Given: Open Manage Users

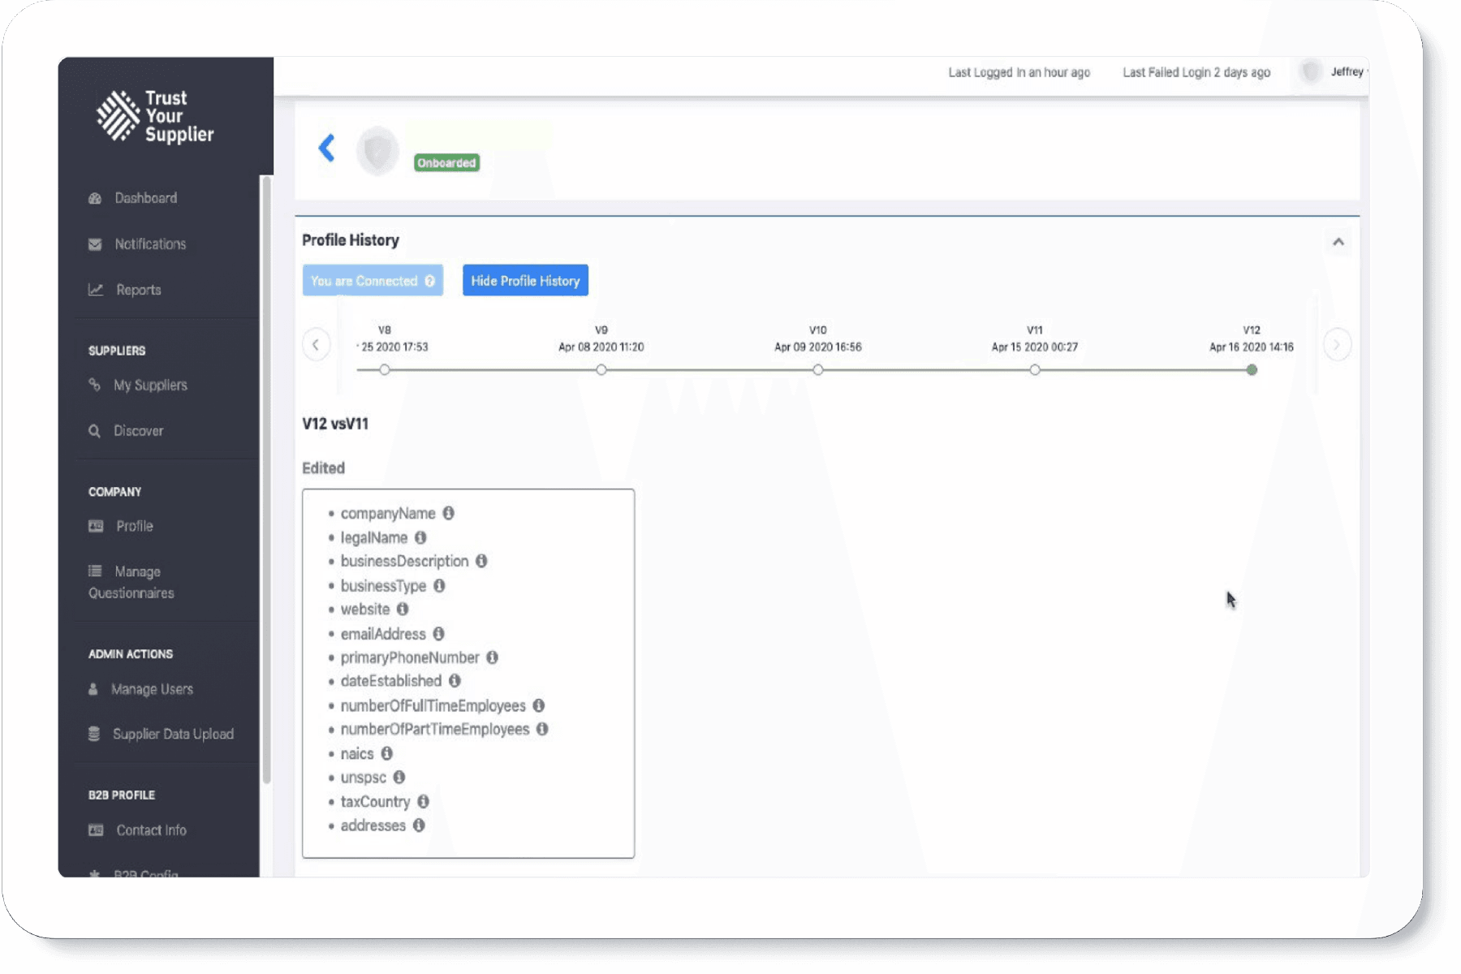Looking at the screenshot, I should pyautogui.click(x=141, y=689).
